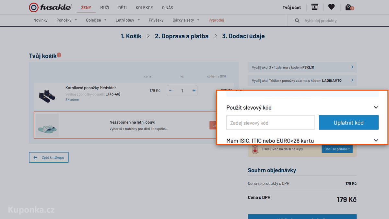Open Novinky menu item

pyautogui.click(x=41, y=20)
